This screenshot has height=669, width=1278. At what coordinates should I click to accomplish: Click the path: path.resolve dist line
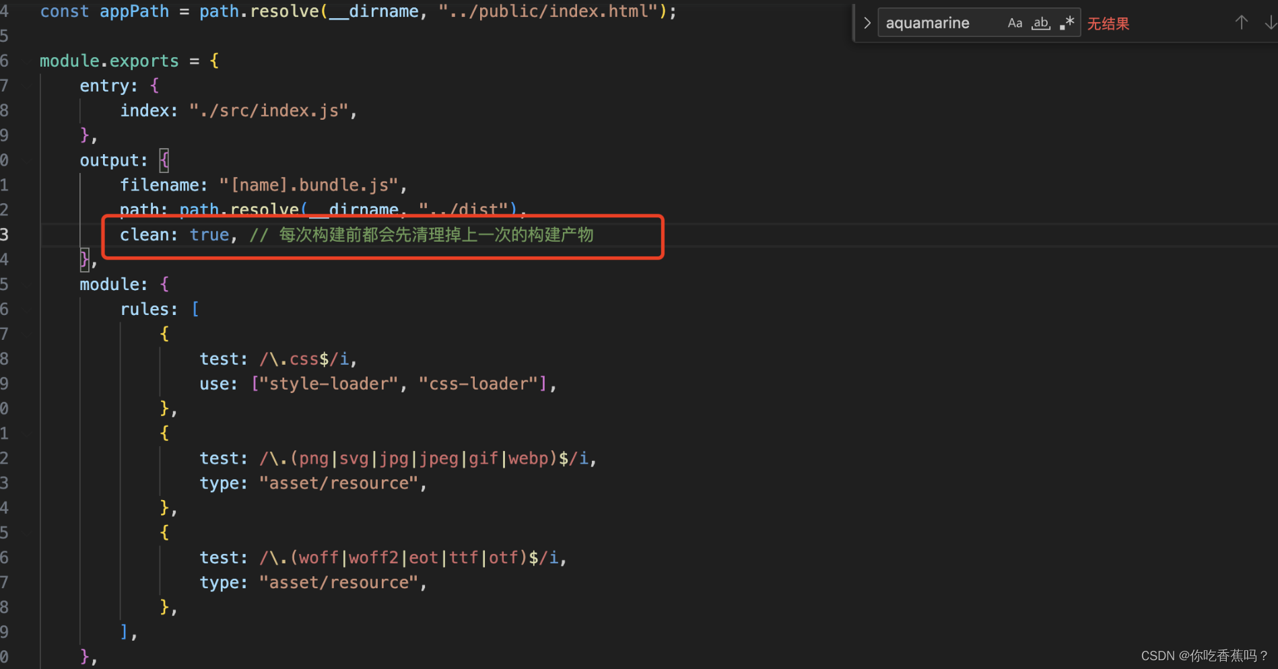click(323, 210)
